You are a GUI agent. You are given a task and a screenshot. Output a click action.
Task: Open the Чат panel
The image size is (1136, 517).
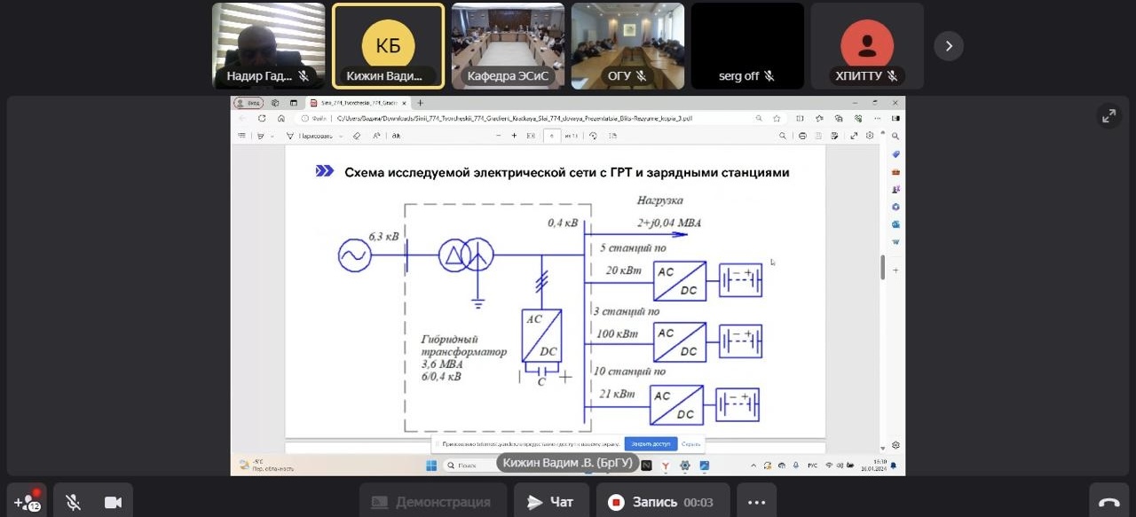point(550,502)
